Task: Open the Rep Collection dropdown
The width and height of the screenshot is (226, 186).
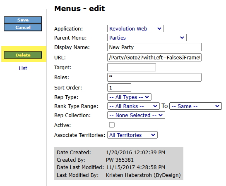Action: 136,115
